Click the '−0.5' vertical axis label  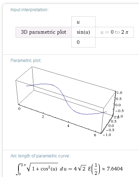click(119, 111)
